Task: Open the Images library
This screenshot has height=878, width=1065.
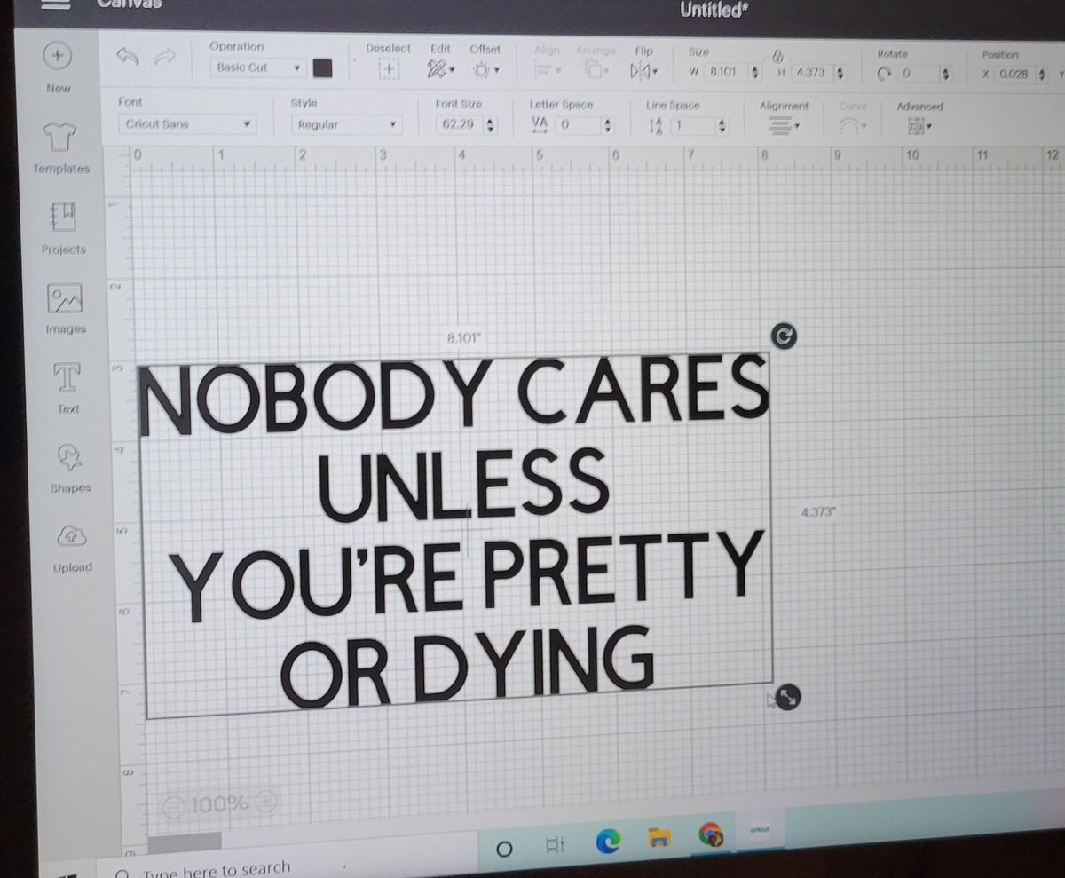Action: tap(66, 297)
